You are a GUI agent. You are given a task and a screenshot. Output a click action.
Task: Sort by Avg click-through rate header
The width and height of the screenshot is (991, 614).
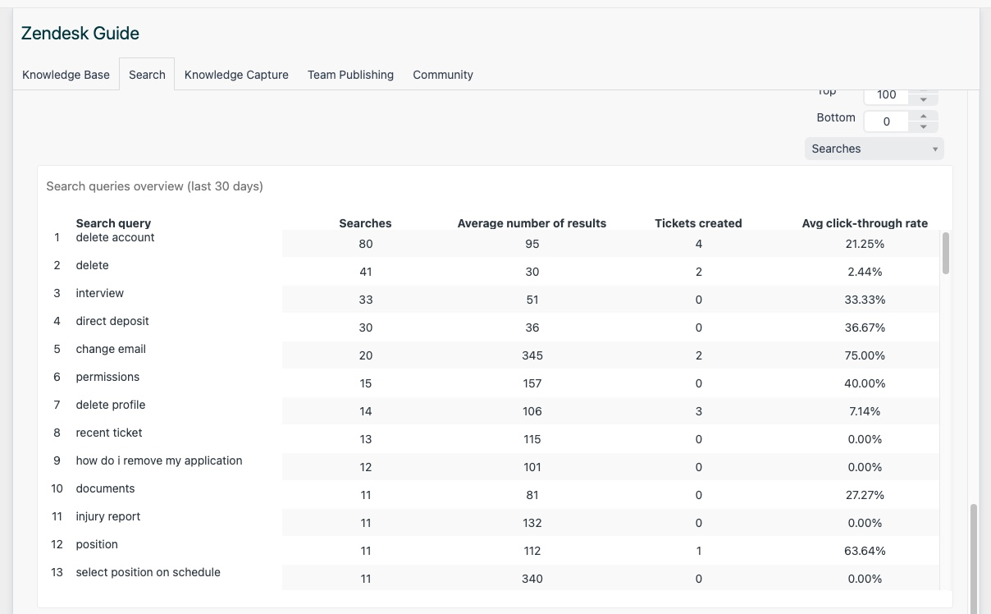865,223
